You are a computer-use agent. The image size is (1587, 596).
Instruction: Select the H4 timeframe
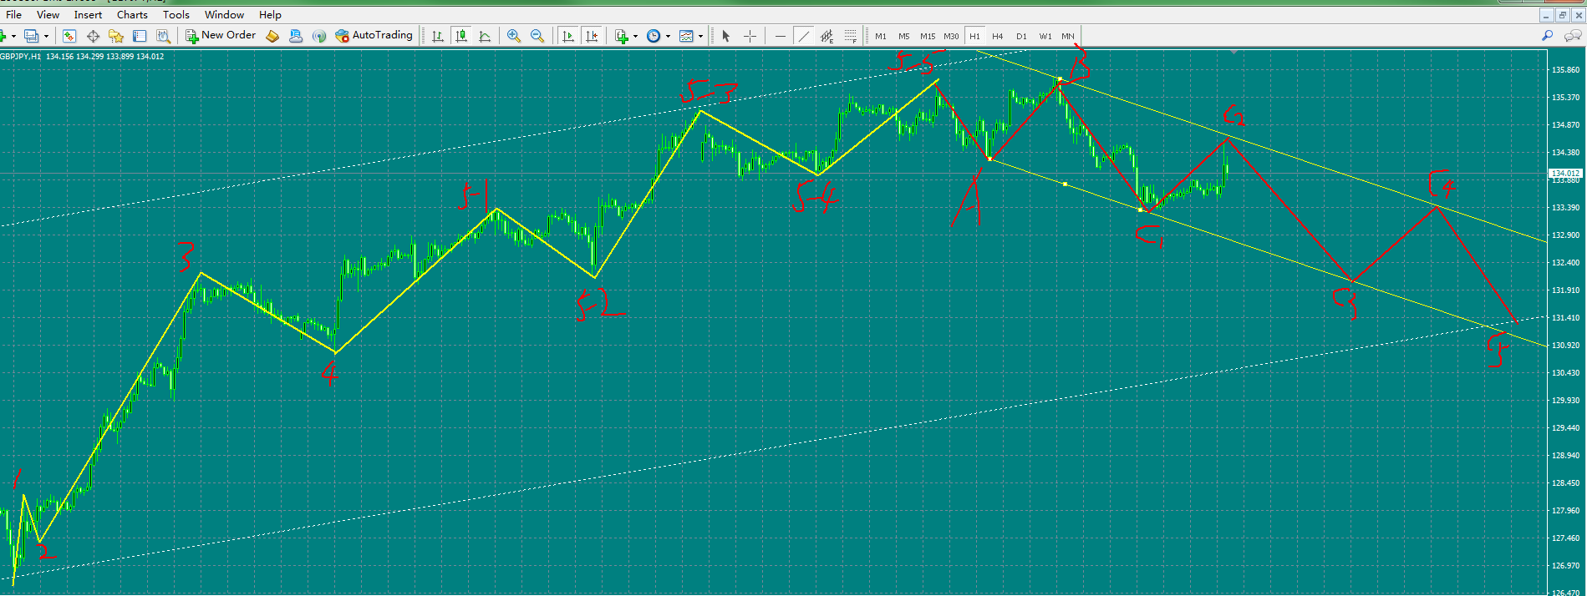(998, 36)
